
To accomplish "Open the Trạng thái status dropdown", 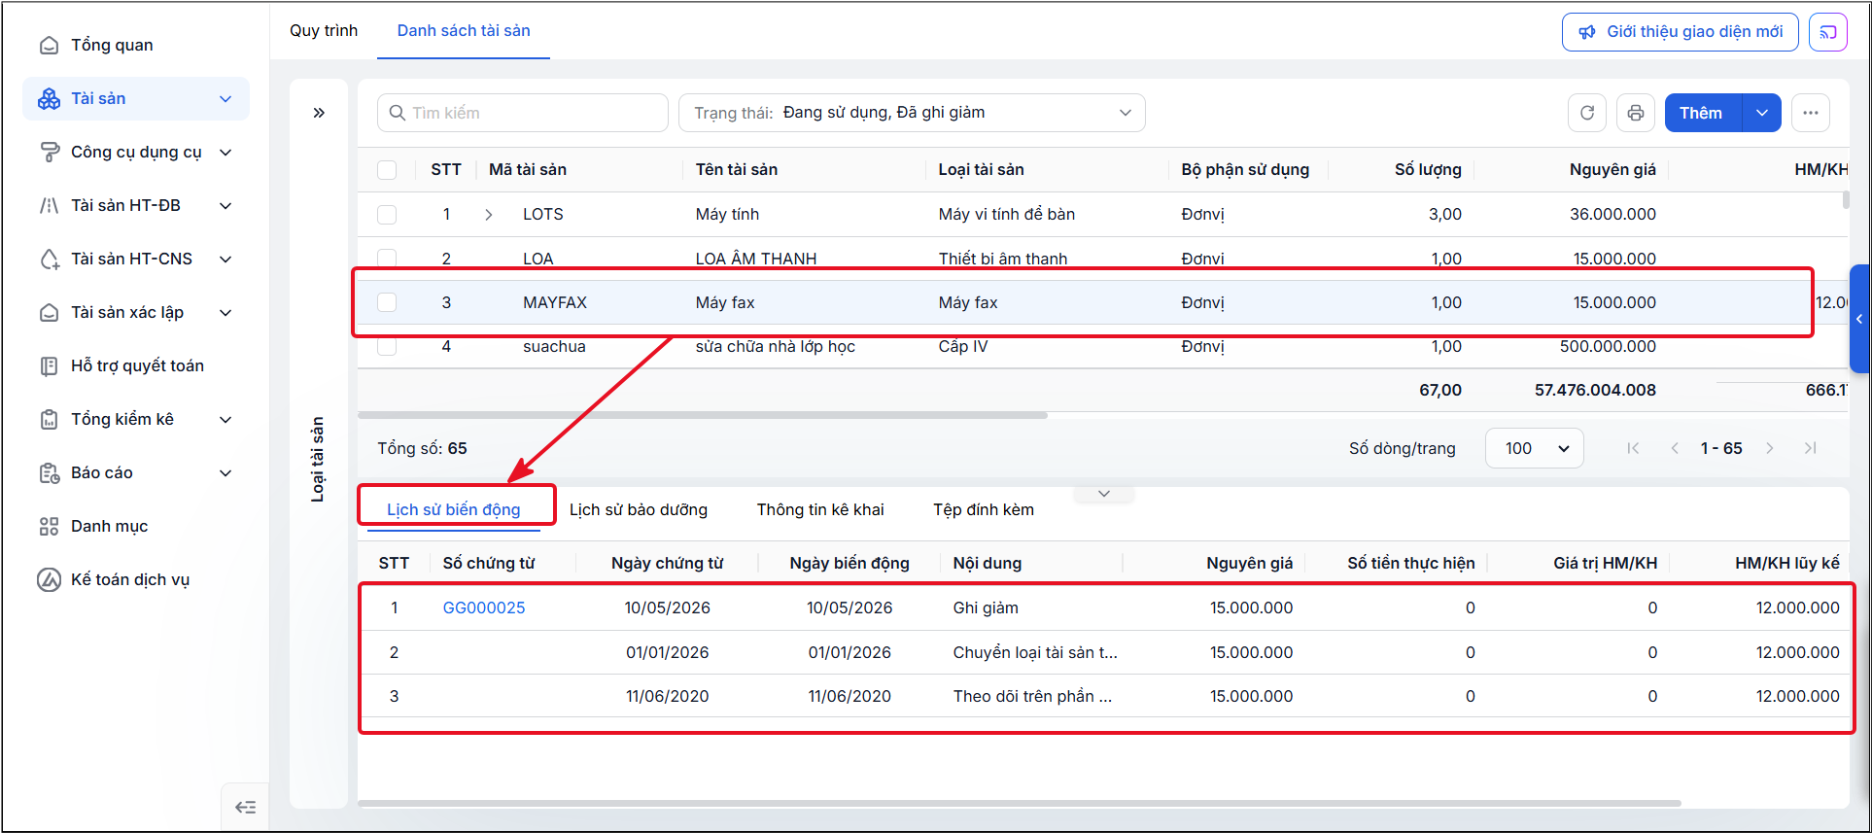I will (912, 113).
